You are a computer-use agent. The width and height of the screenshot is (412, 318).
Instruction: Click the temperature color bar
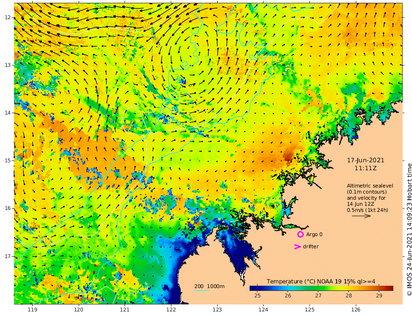point(321,288)
